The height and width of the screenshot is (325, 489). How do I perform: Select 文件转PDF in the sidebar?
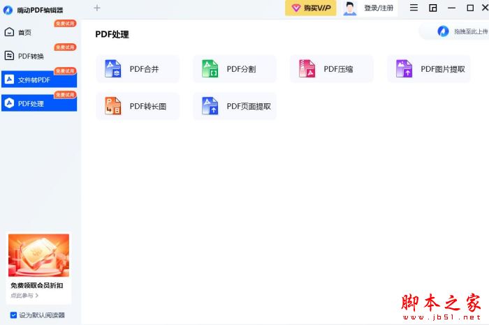coord(39,80)
